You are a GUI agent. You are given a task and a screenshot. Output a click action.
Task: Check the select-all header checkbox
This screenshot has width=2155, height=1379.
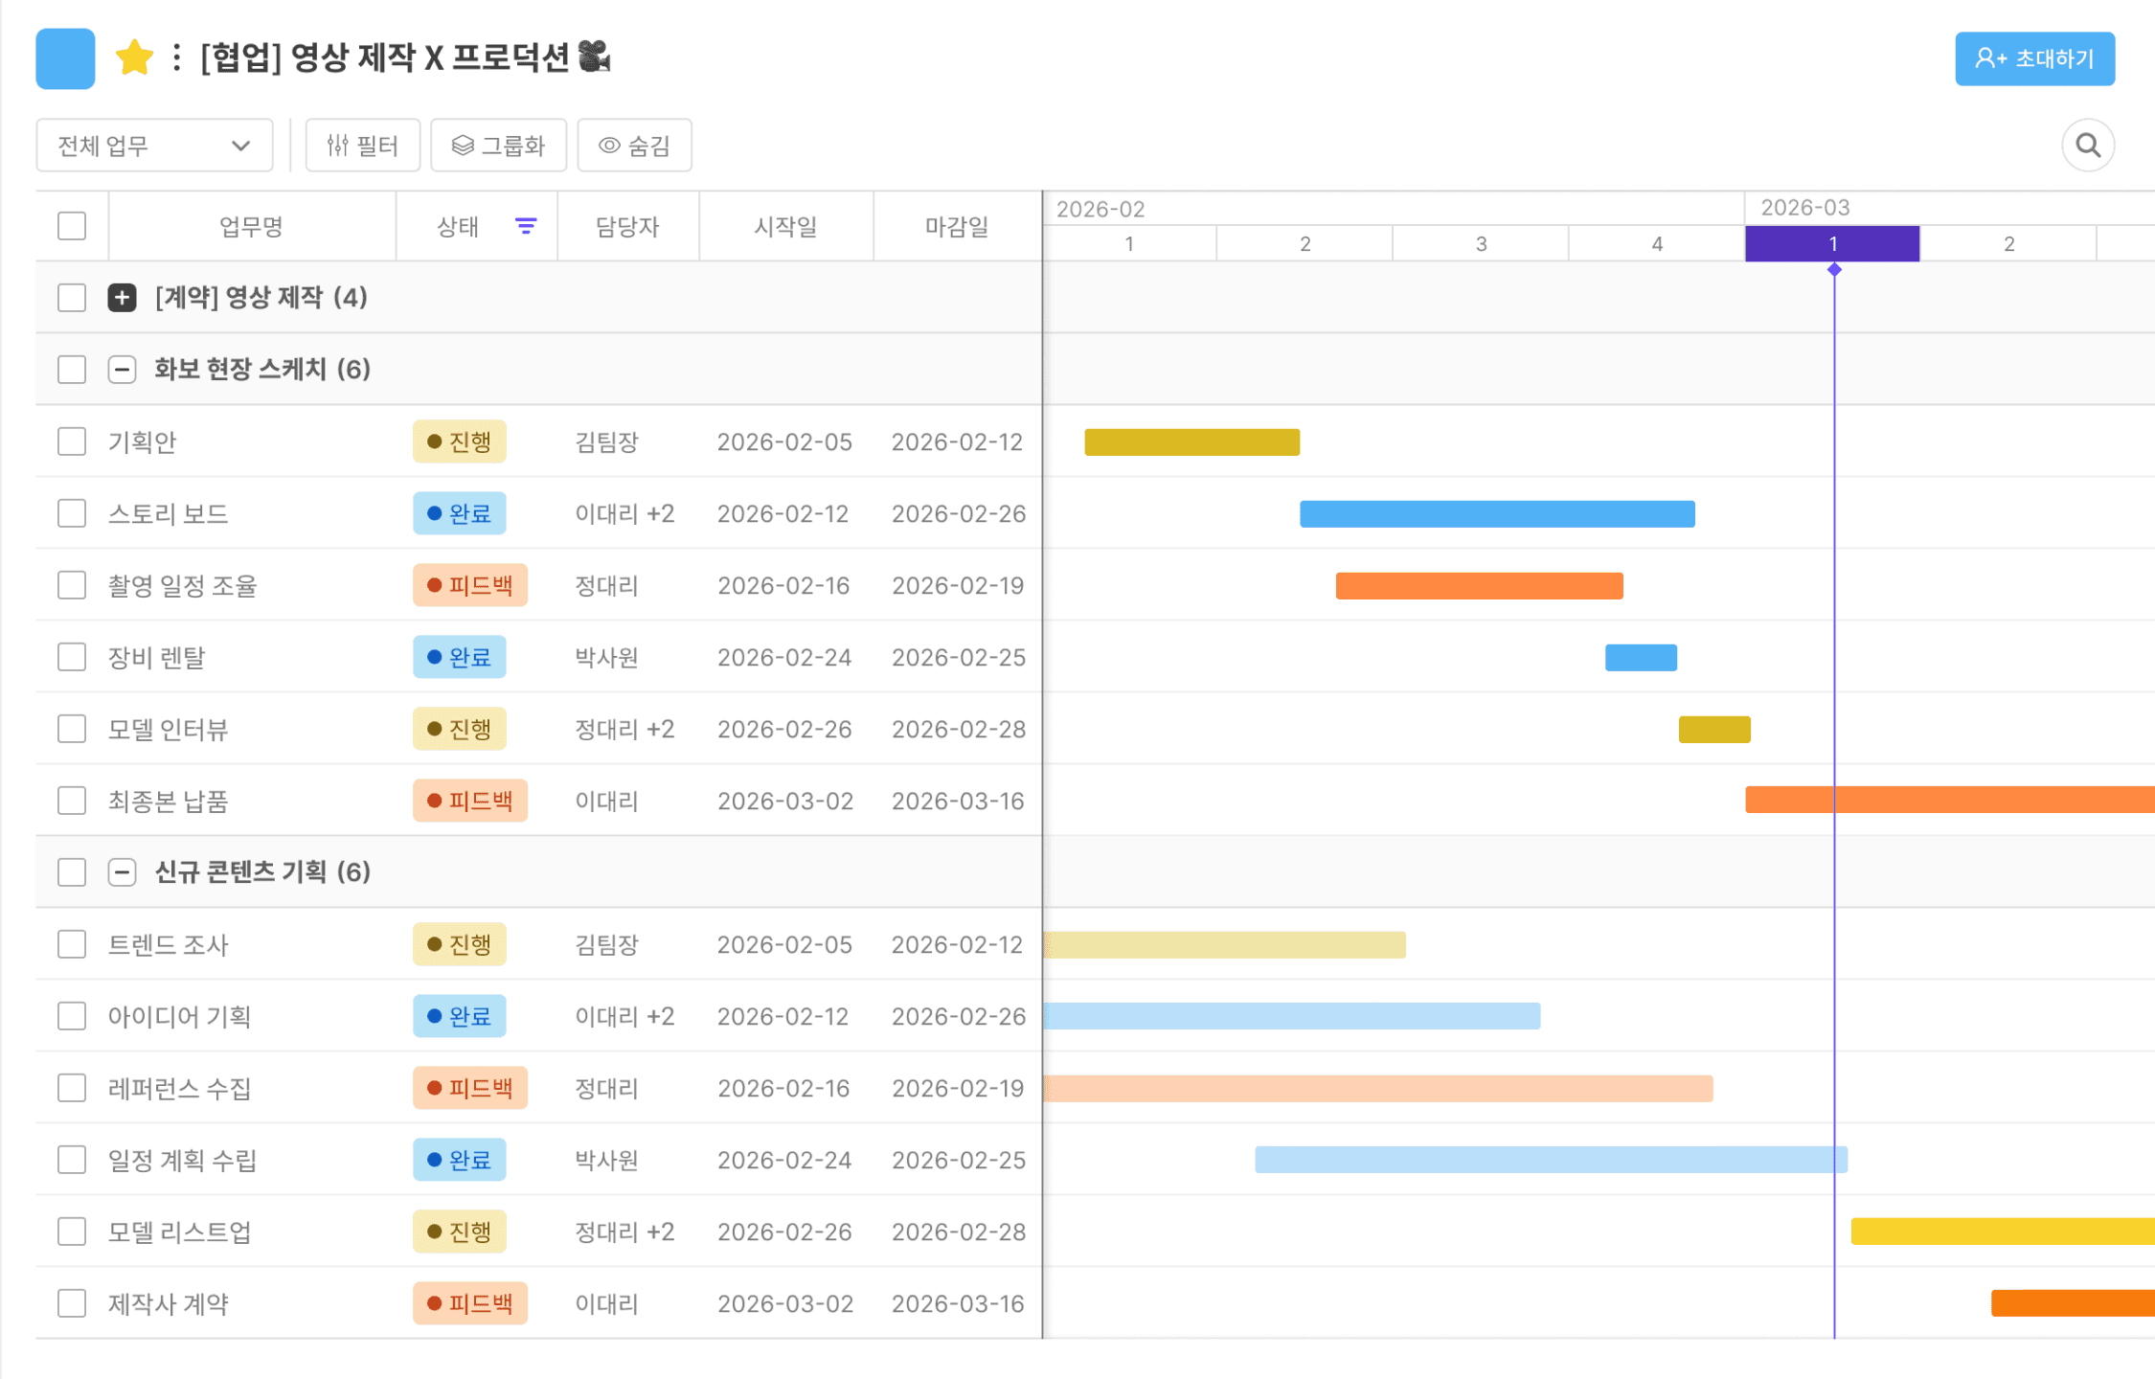click(72, 226)
